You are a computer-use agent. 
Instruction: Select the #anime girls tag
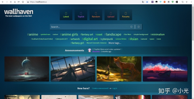pyautogui.click(x=69, y=34)
